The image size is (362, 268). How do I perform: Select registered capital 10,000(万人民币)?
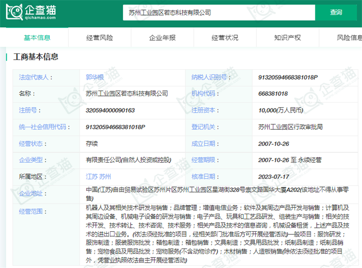[281, 110]
